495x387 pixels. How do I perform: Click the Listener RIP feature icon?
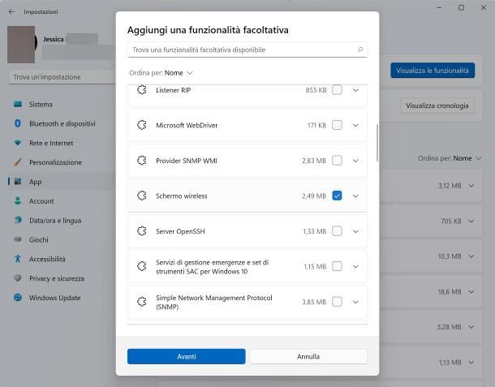tap(142, 90)
